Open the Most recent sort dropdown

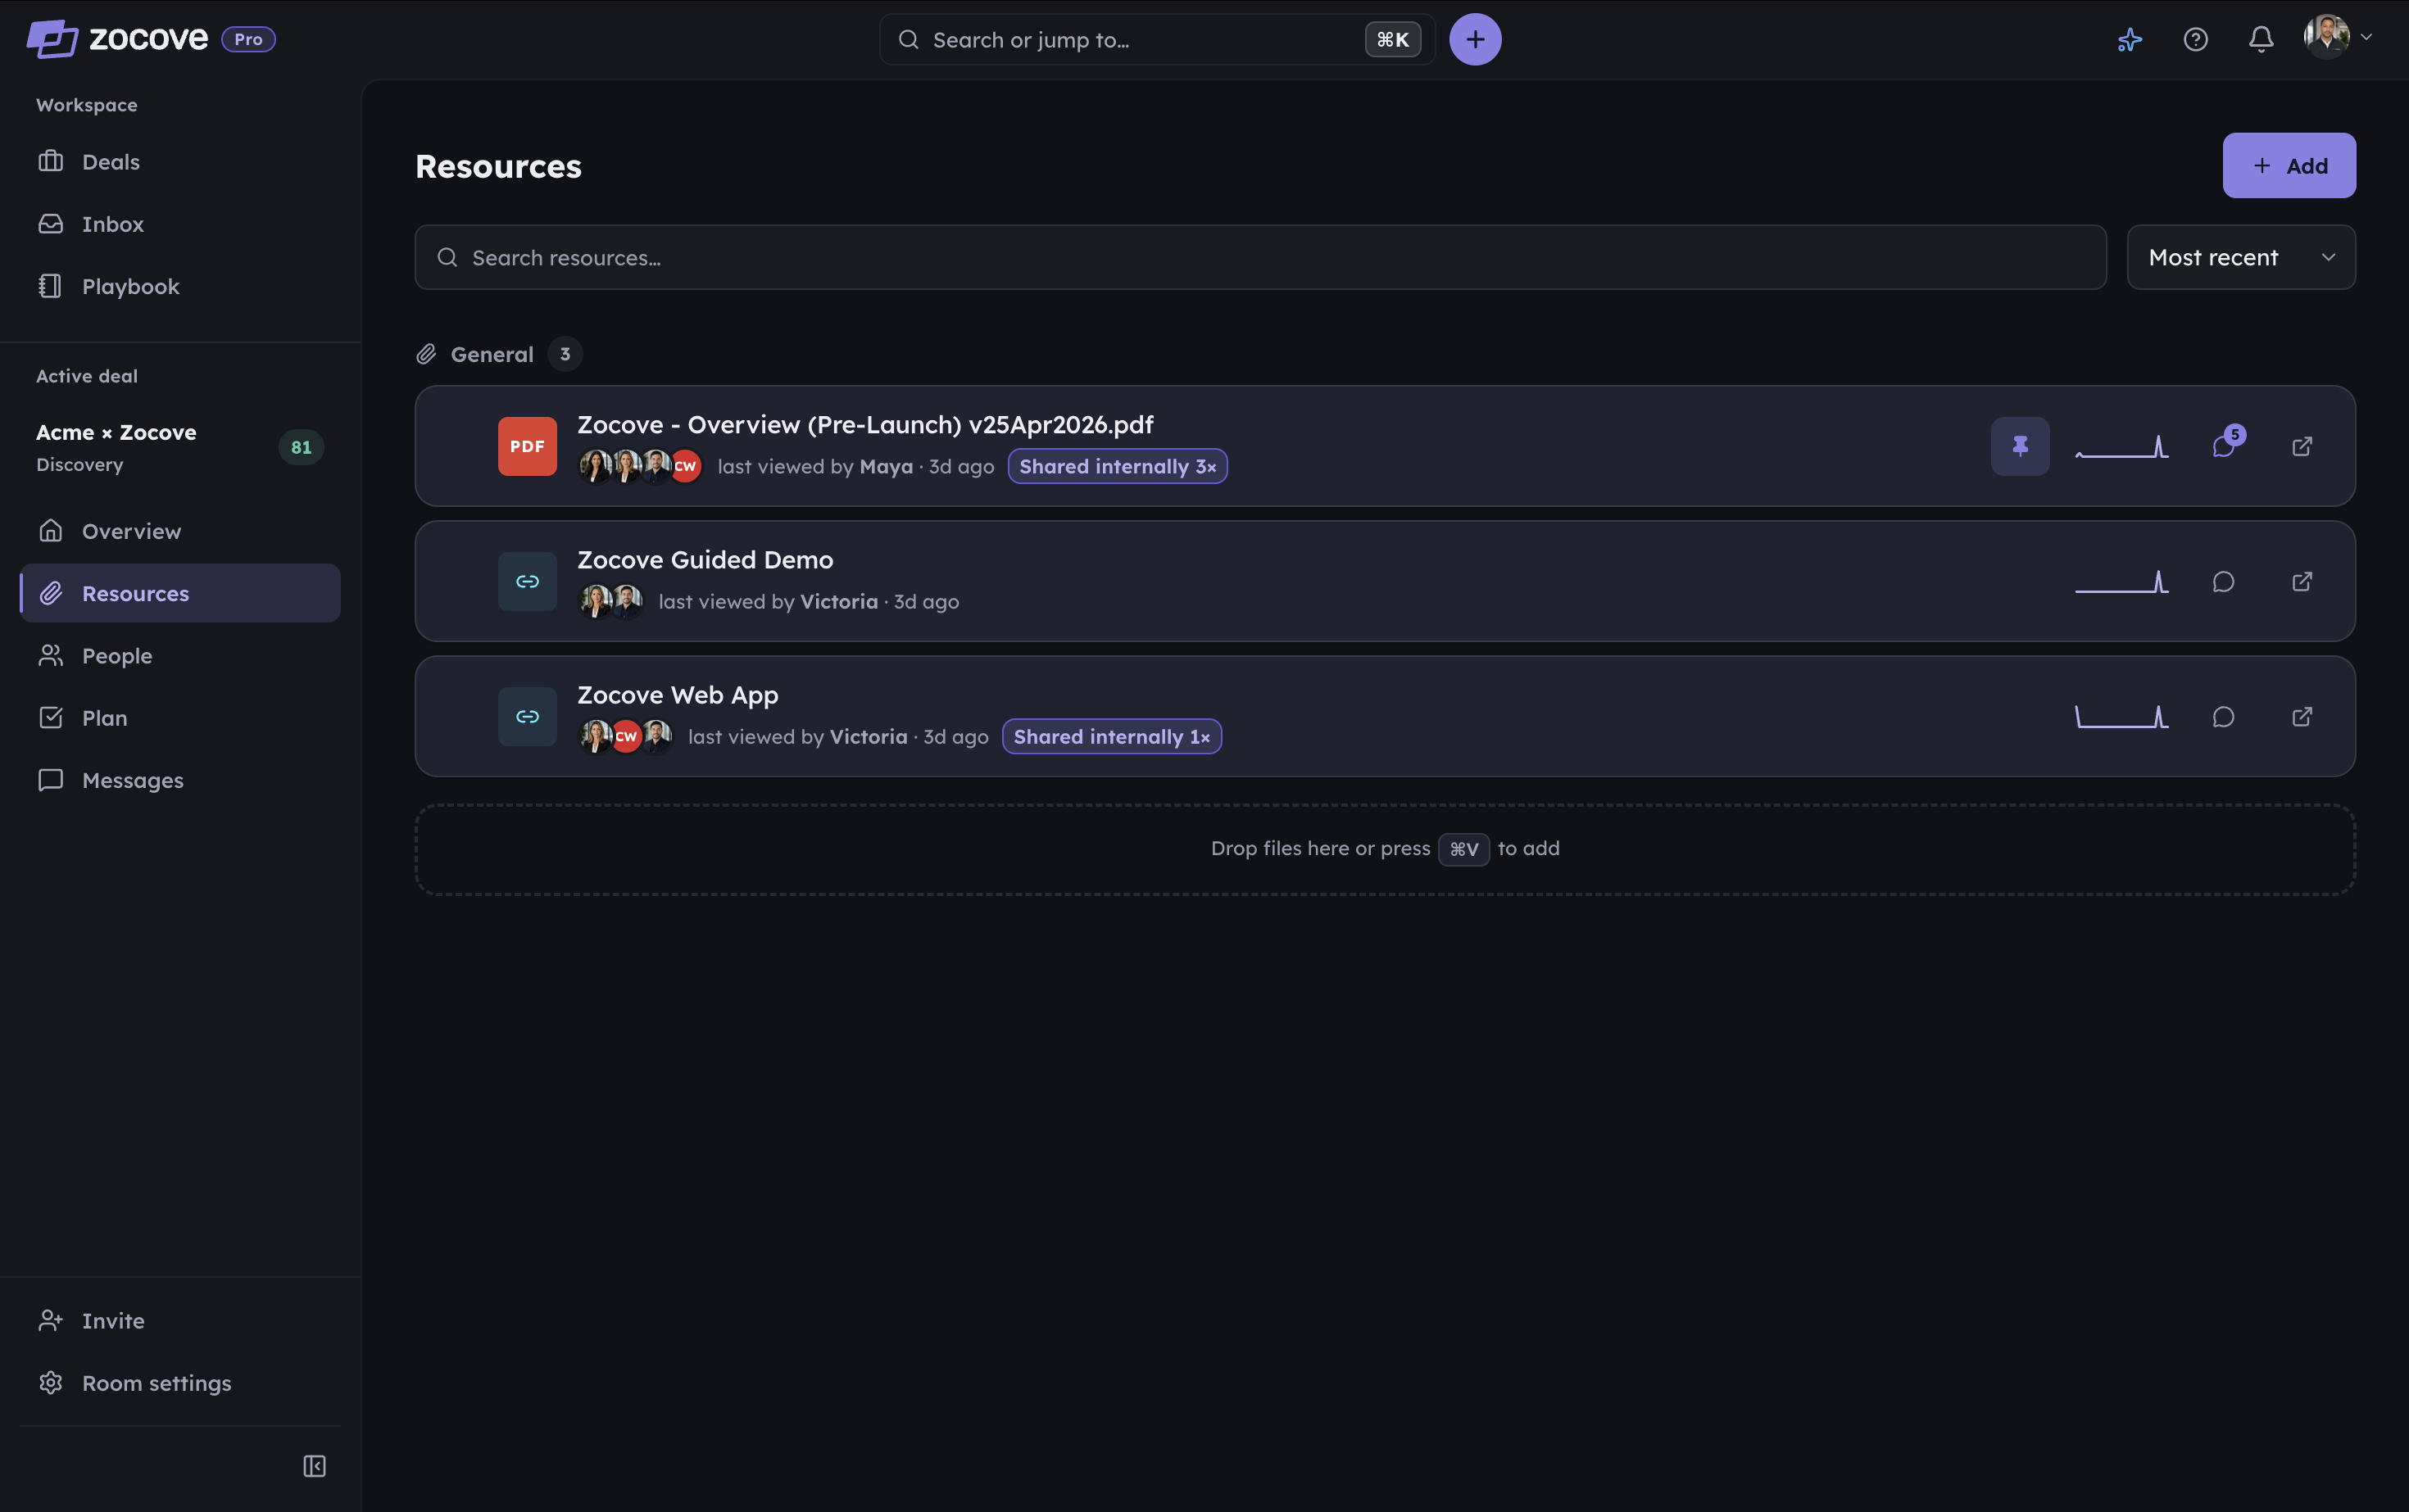tap(2241, 258)
